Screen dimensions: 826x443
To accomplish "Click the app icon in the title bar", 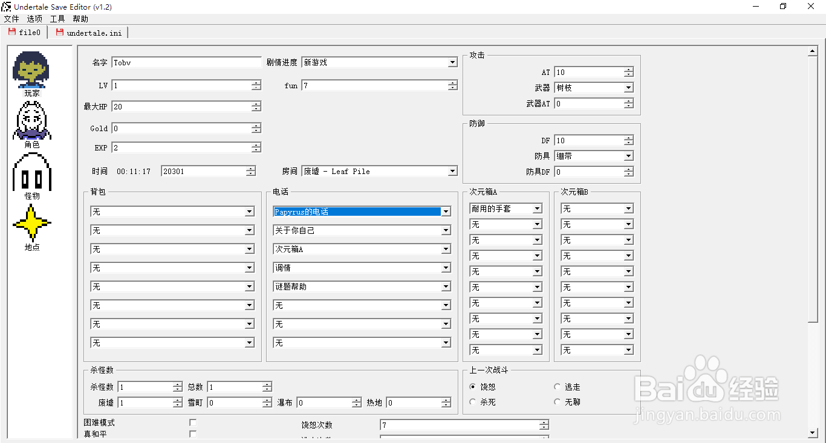I will (6, 7).
